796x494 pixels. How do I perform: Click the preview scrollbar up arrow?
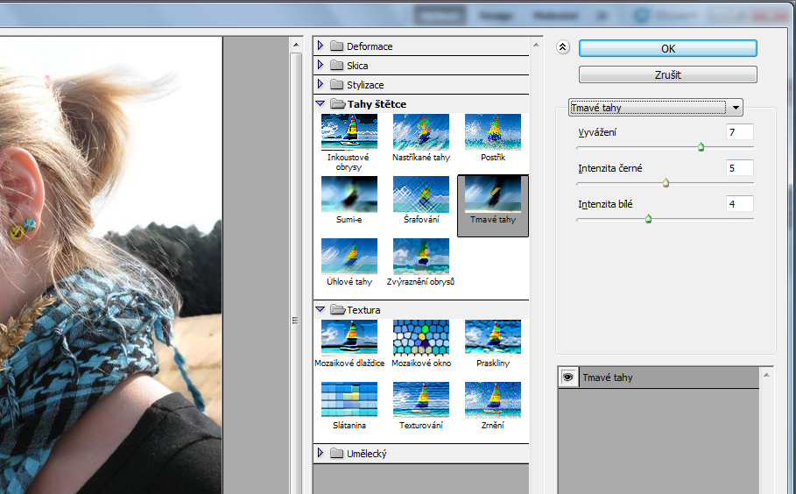coord(296,46)
